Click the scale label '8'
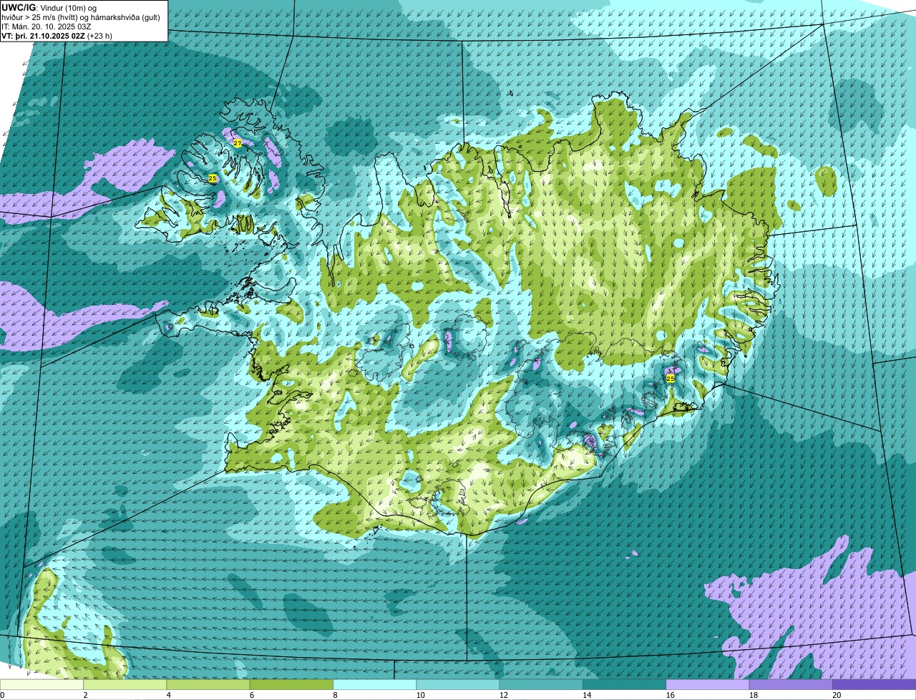This screenshot has width=916, height=700. (335, 695)
